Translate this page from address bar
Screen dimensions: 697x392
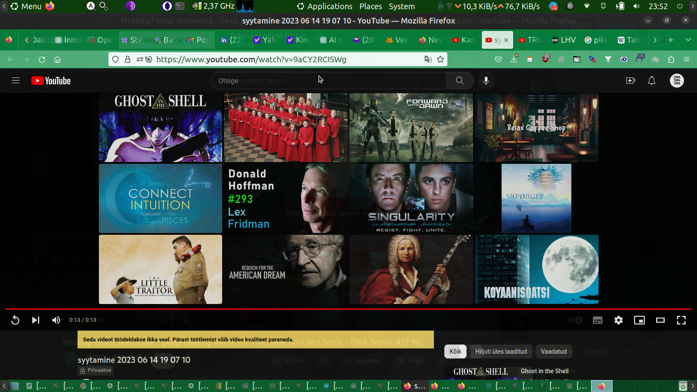point(428,60)
